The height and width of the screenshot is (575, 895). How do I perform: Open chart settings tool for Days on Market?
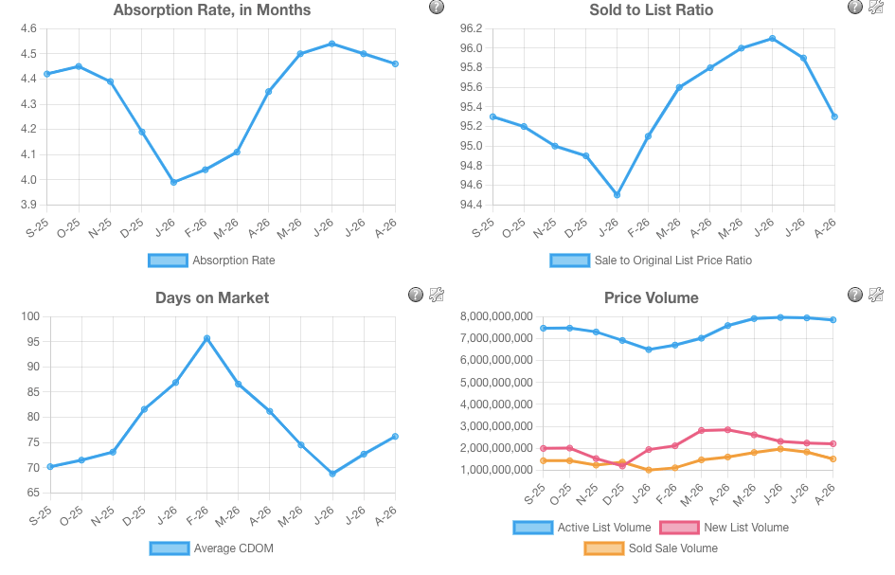[x=437, y=294]
